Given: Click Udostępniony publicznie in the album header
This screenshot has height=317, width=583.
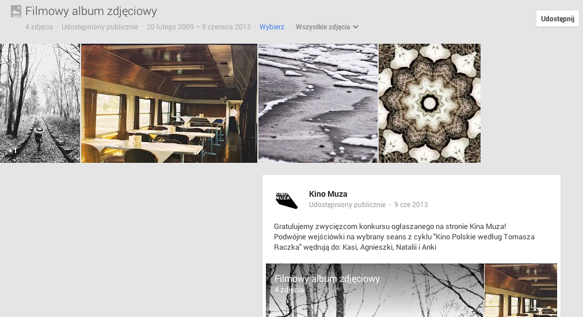Looking at the screenshot, I should click(100, 27).
